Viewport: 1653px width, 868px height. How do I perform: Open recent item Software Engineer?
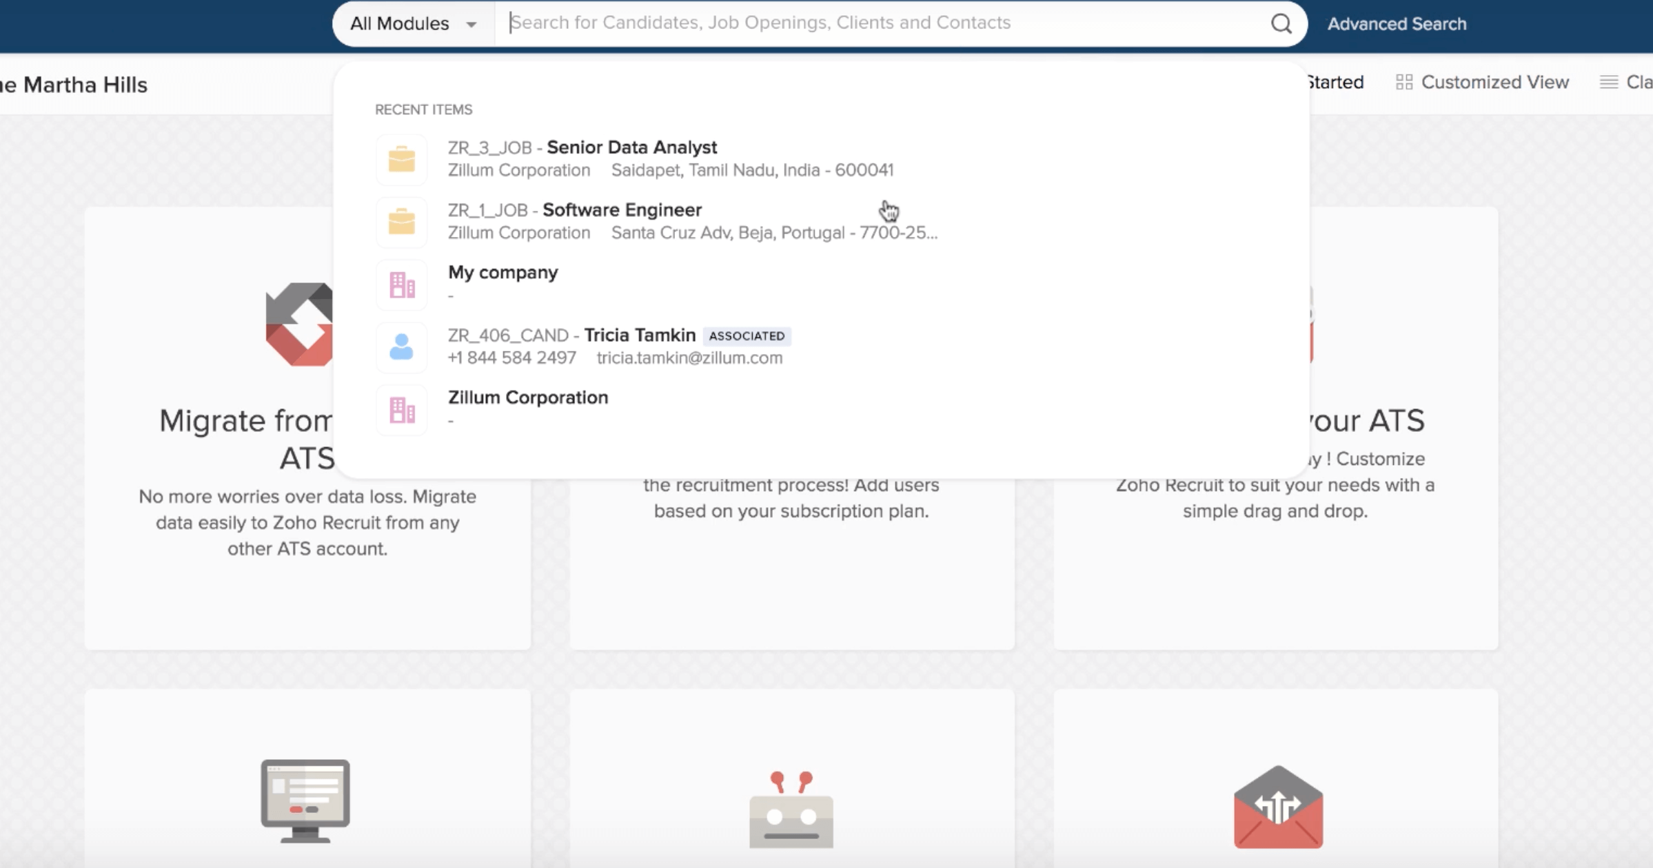[622, 210]
